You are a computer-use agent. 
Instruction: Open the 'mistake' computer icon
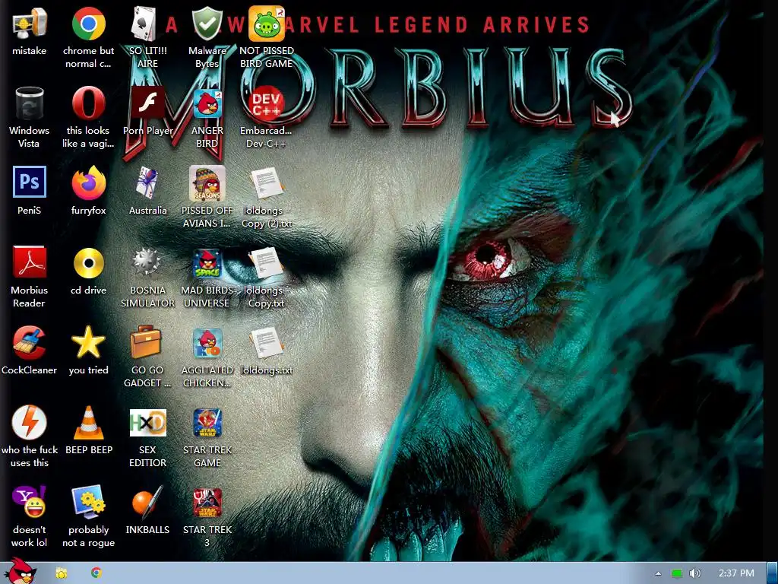pos(29,24)
